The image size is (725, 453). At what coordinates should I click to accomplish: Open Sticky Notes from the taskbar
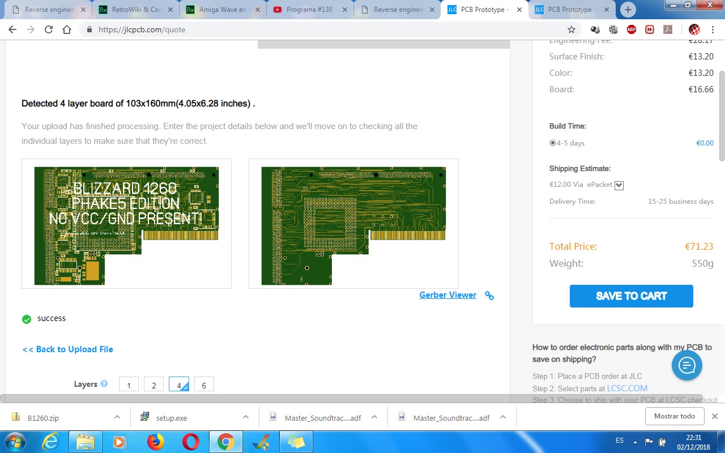pos(296,442)
